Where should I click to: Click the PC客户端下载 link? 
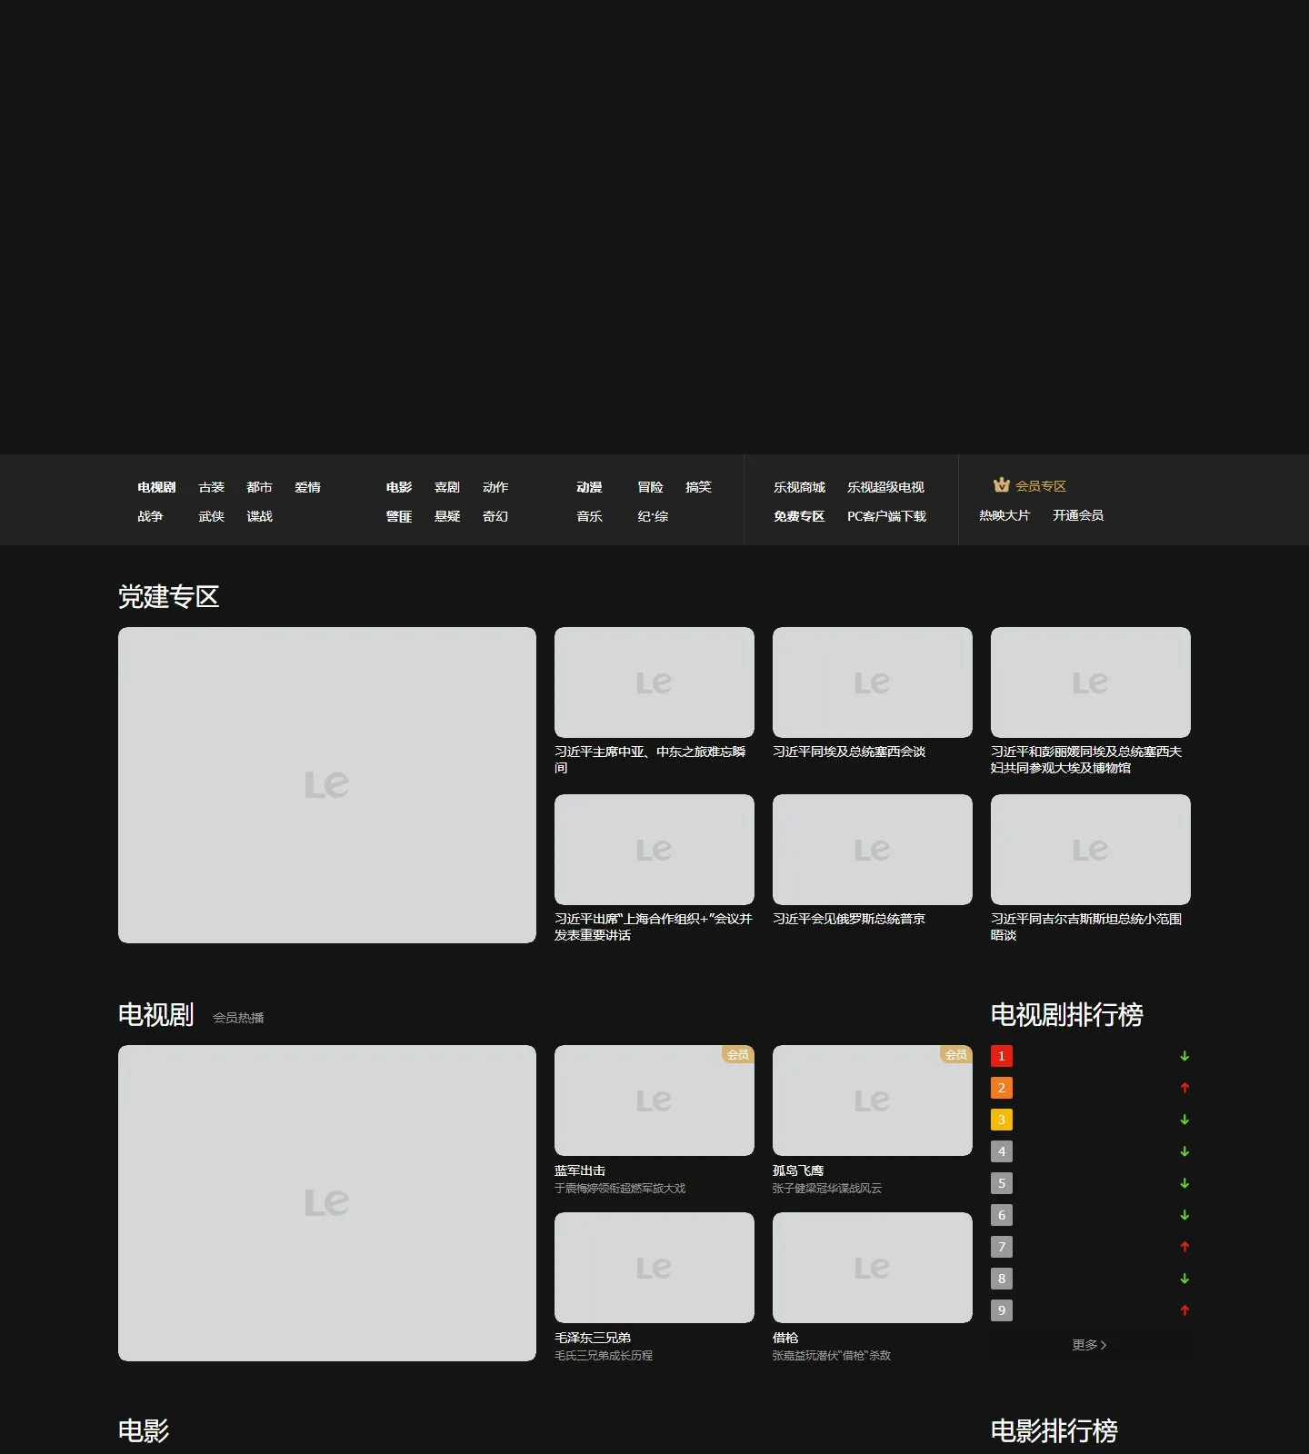[x=886, y=516]
